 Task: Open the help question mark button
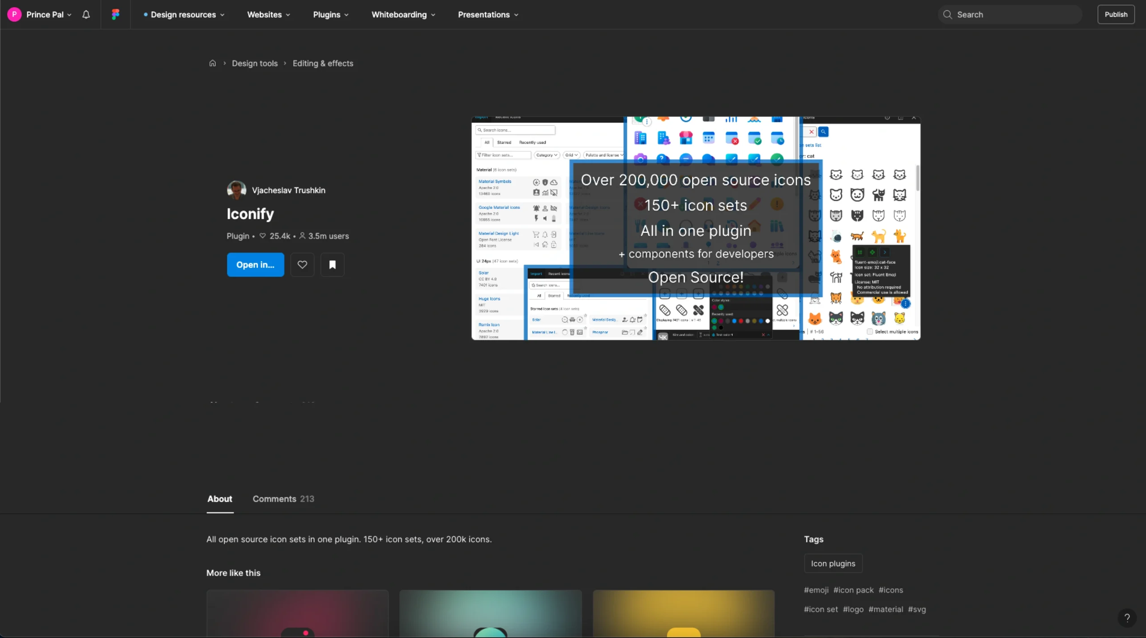click(x=1127, y=618)
